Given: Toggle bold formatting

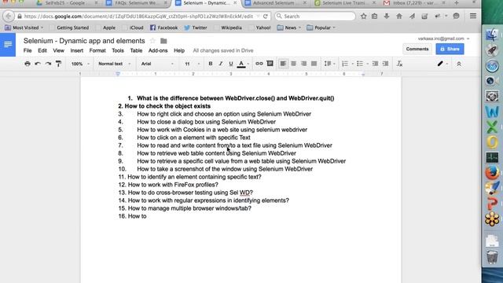Looking at the screenshot, I should pyautogui.click(x=211, y=64).
